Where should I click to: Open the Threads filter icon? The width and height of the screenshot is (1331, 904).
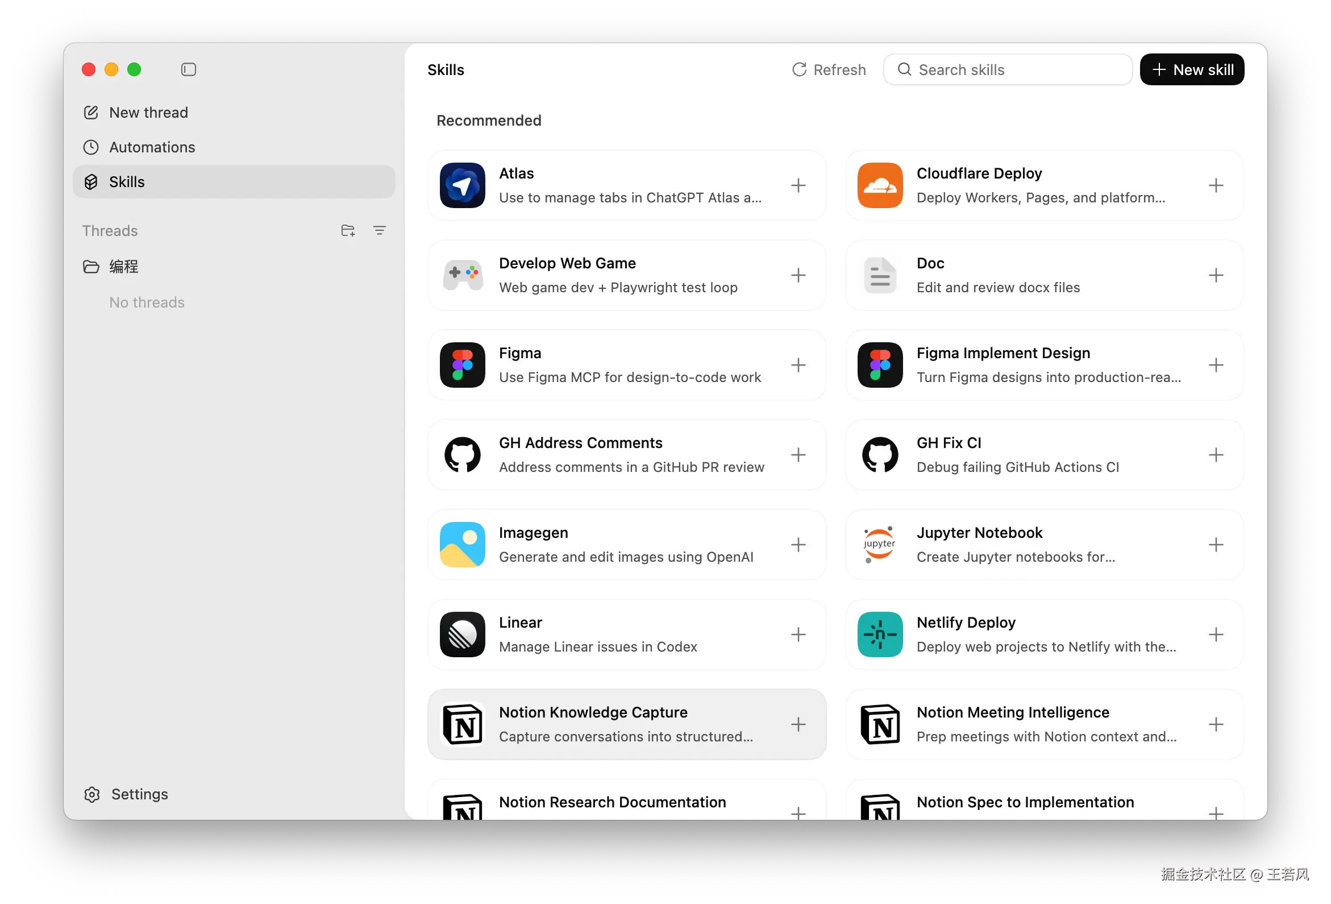coord(379,230)
